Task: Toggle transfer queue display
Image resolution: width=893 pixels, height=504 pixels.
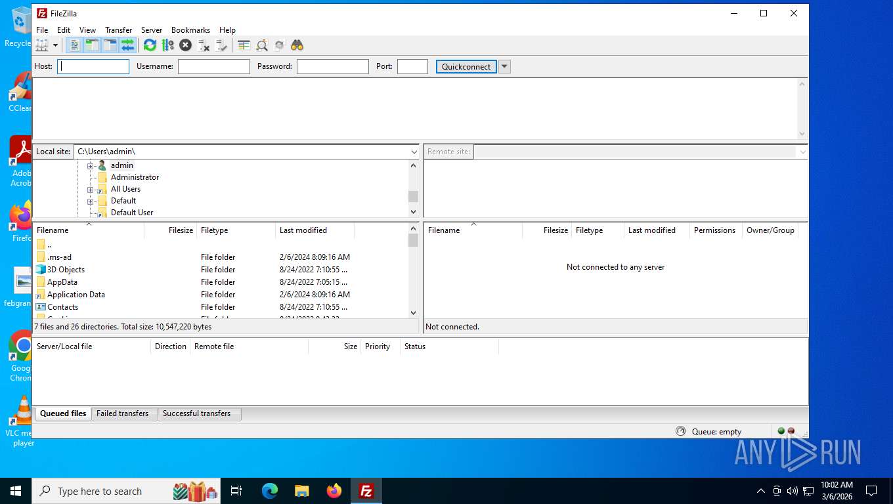Action: [127, 45]
